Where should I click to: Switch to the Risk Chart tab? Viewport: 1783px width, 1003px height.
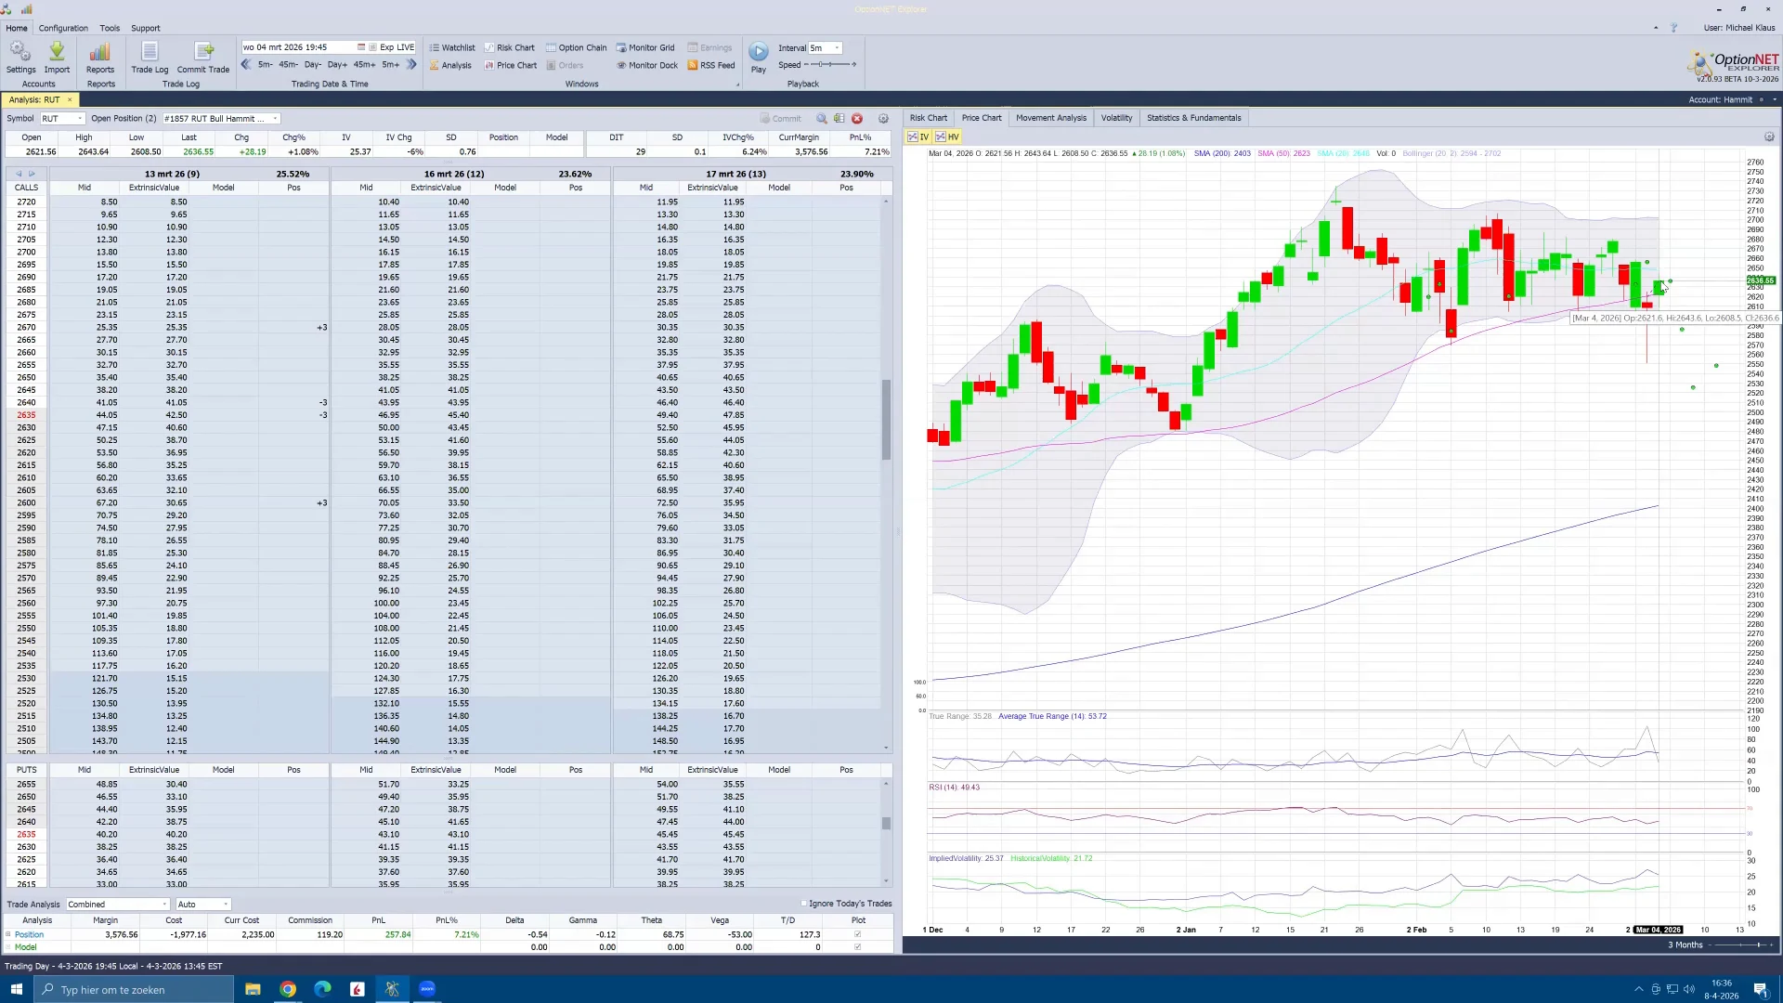pyautogui.click(x=929, y=118)
